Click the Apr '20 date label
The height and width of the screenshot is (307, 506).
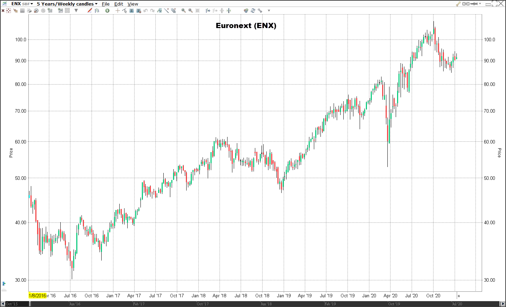tap(390, 296)
